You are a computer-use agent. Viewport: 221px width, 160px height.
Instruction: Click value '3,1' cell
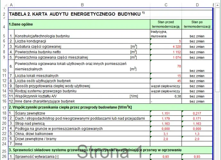pyautogui.click(x=166, y=134)
